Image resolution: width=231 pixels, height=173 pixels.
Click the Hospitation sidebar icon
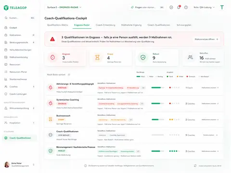pos(6,123)
